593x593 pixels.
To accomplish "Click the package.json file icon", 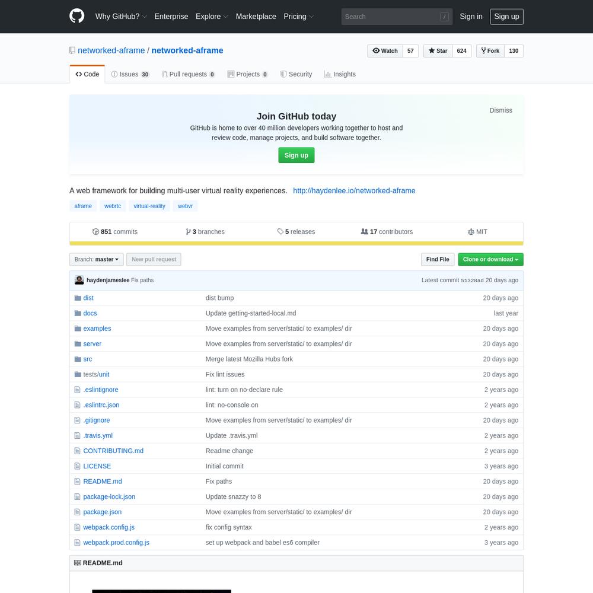I will point(77,512).
